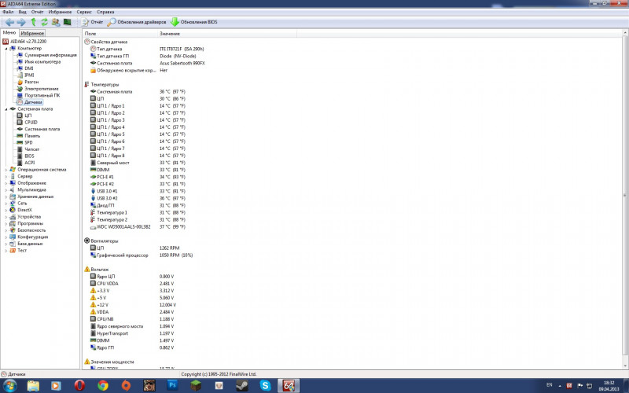Select AIDA64 v2.70.2200 root node
The image size is (629, 393).
28,42
